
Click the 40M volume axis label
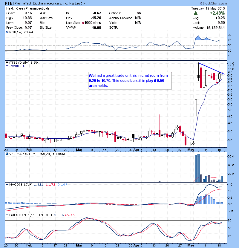(231, 165)
